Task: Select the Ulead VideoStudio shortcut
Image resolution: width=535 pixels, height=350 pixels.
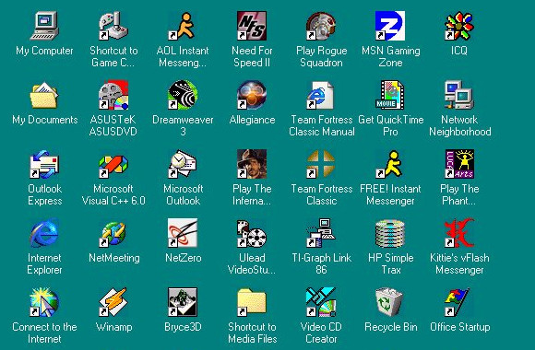Action: (252, 233)
